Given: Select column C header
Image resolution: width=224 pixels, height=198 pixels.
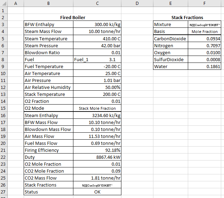Looking at the screenshot, I should pyautogui.click(x=97, y=3).
